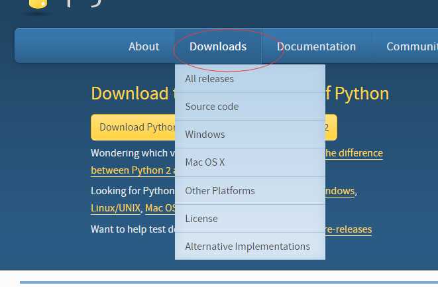This screenshot has height=287, width=438.
Task: Select All releases from dropdown
Action: click(x=250, y=78)
